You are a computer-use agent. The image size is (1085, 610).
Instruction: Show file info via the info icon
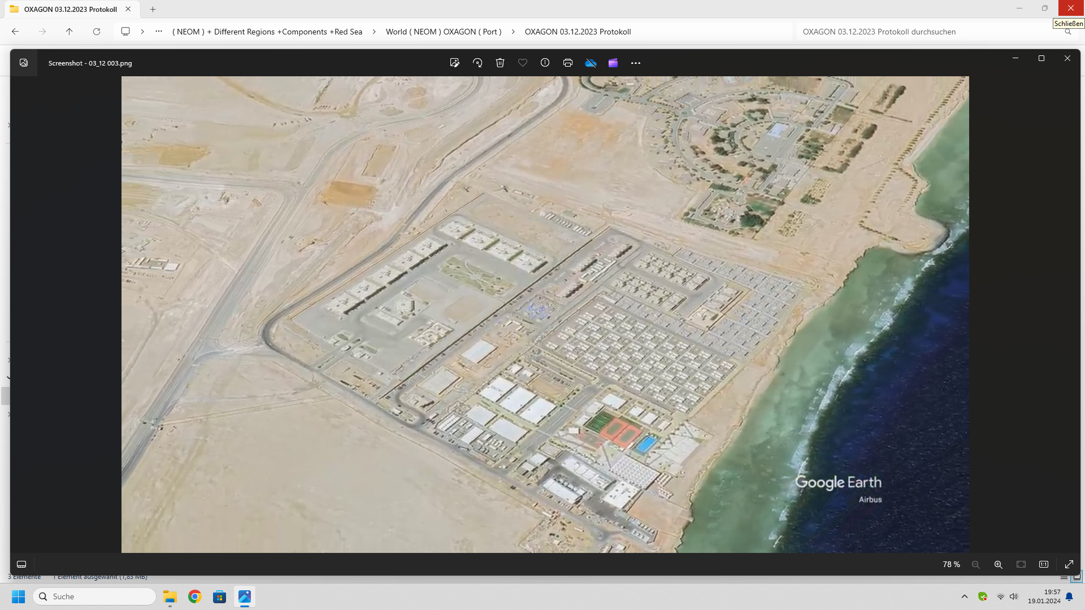[x=545, y=63]
